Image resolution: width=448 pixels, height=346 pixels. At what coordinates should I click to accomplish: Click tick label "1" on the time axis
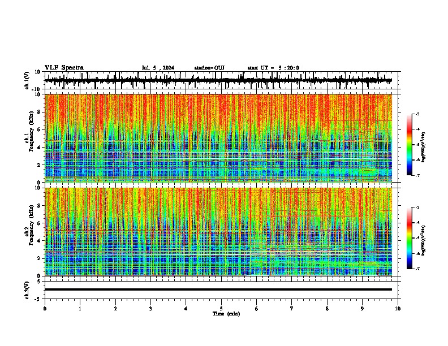pos(80,309)
